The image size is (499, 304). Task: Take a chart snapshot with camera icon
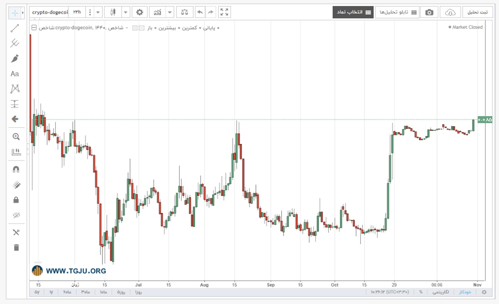[429, 12]
